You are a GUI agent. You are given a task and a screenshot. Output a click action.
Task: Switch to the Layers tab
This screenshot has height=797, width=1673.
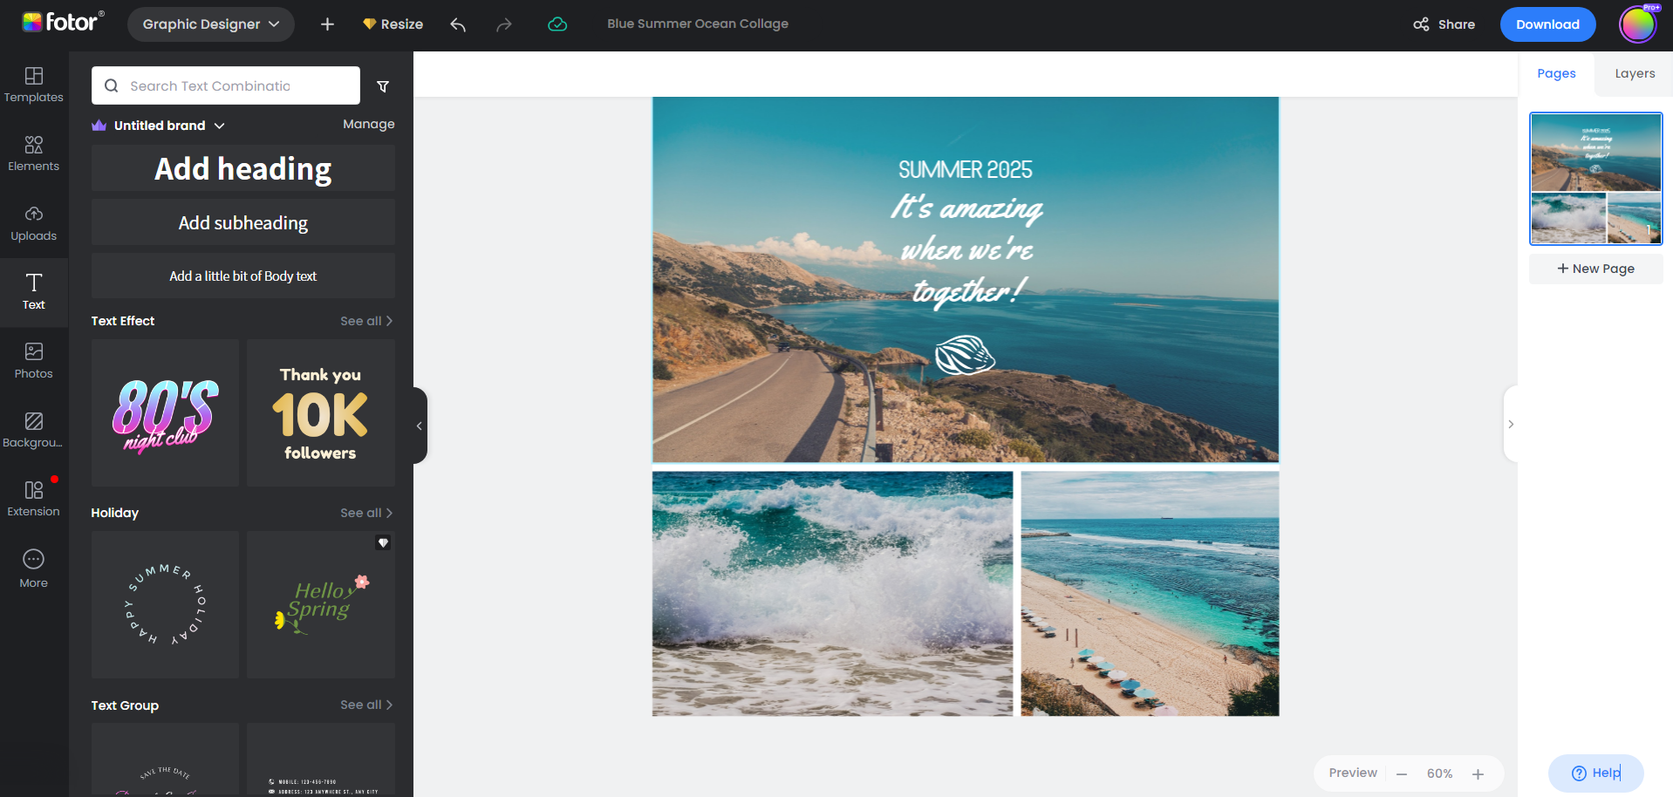point(1635,74)
